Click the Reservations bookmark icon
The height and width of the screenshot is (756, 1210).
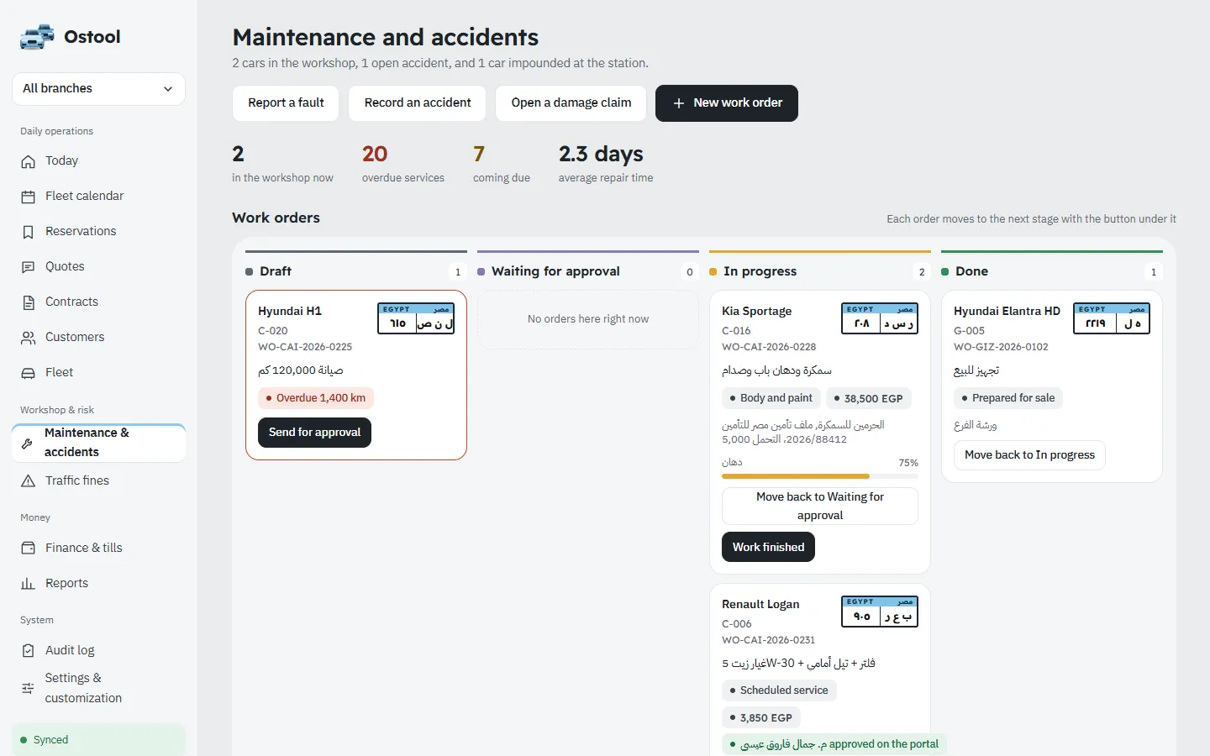(x=29, y=232)
